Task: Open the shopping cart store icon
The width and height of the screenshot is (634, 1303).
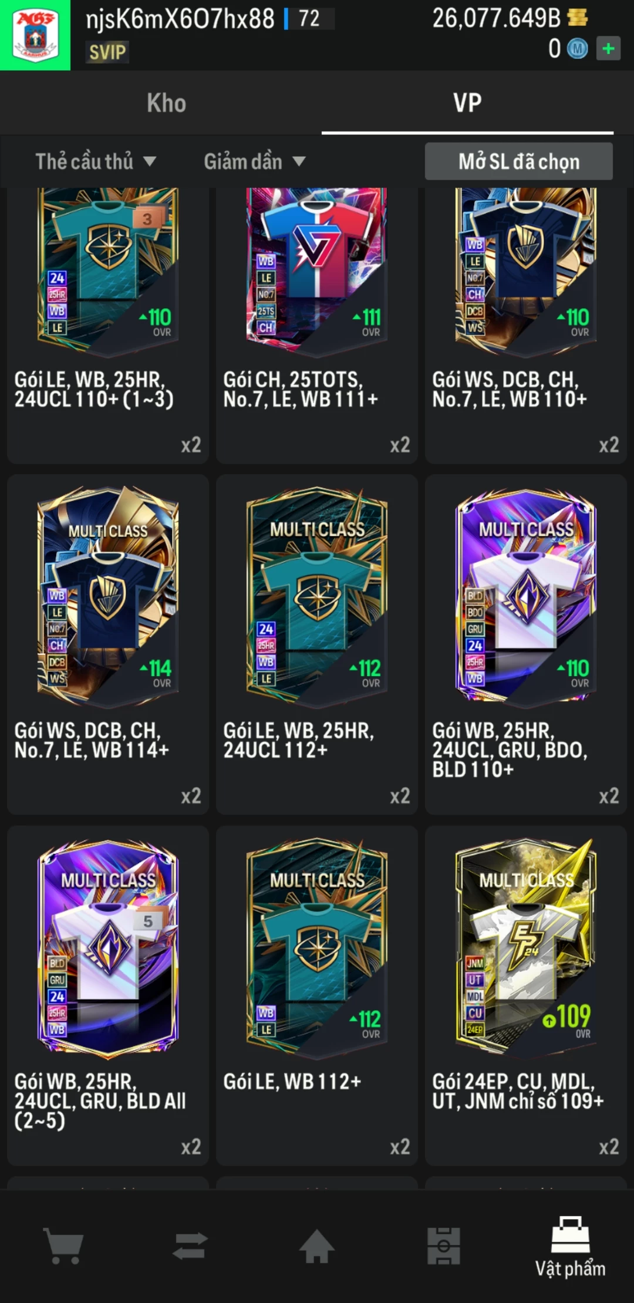Action: [63, 1245]
